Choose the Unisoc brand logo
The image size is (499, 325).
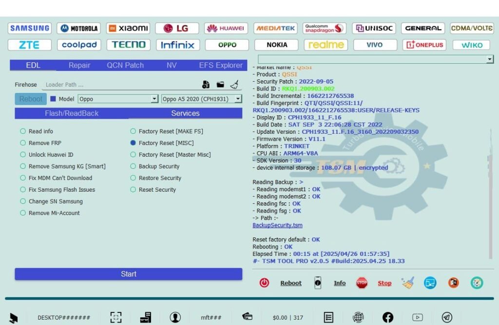374,28
